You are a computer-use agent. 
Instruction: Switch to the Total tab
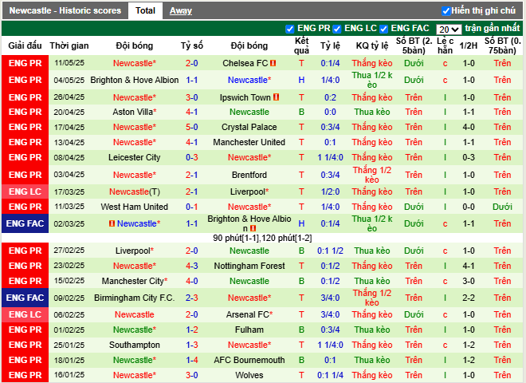coord(145,10)
